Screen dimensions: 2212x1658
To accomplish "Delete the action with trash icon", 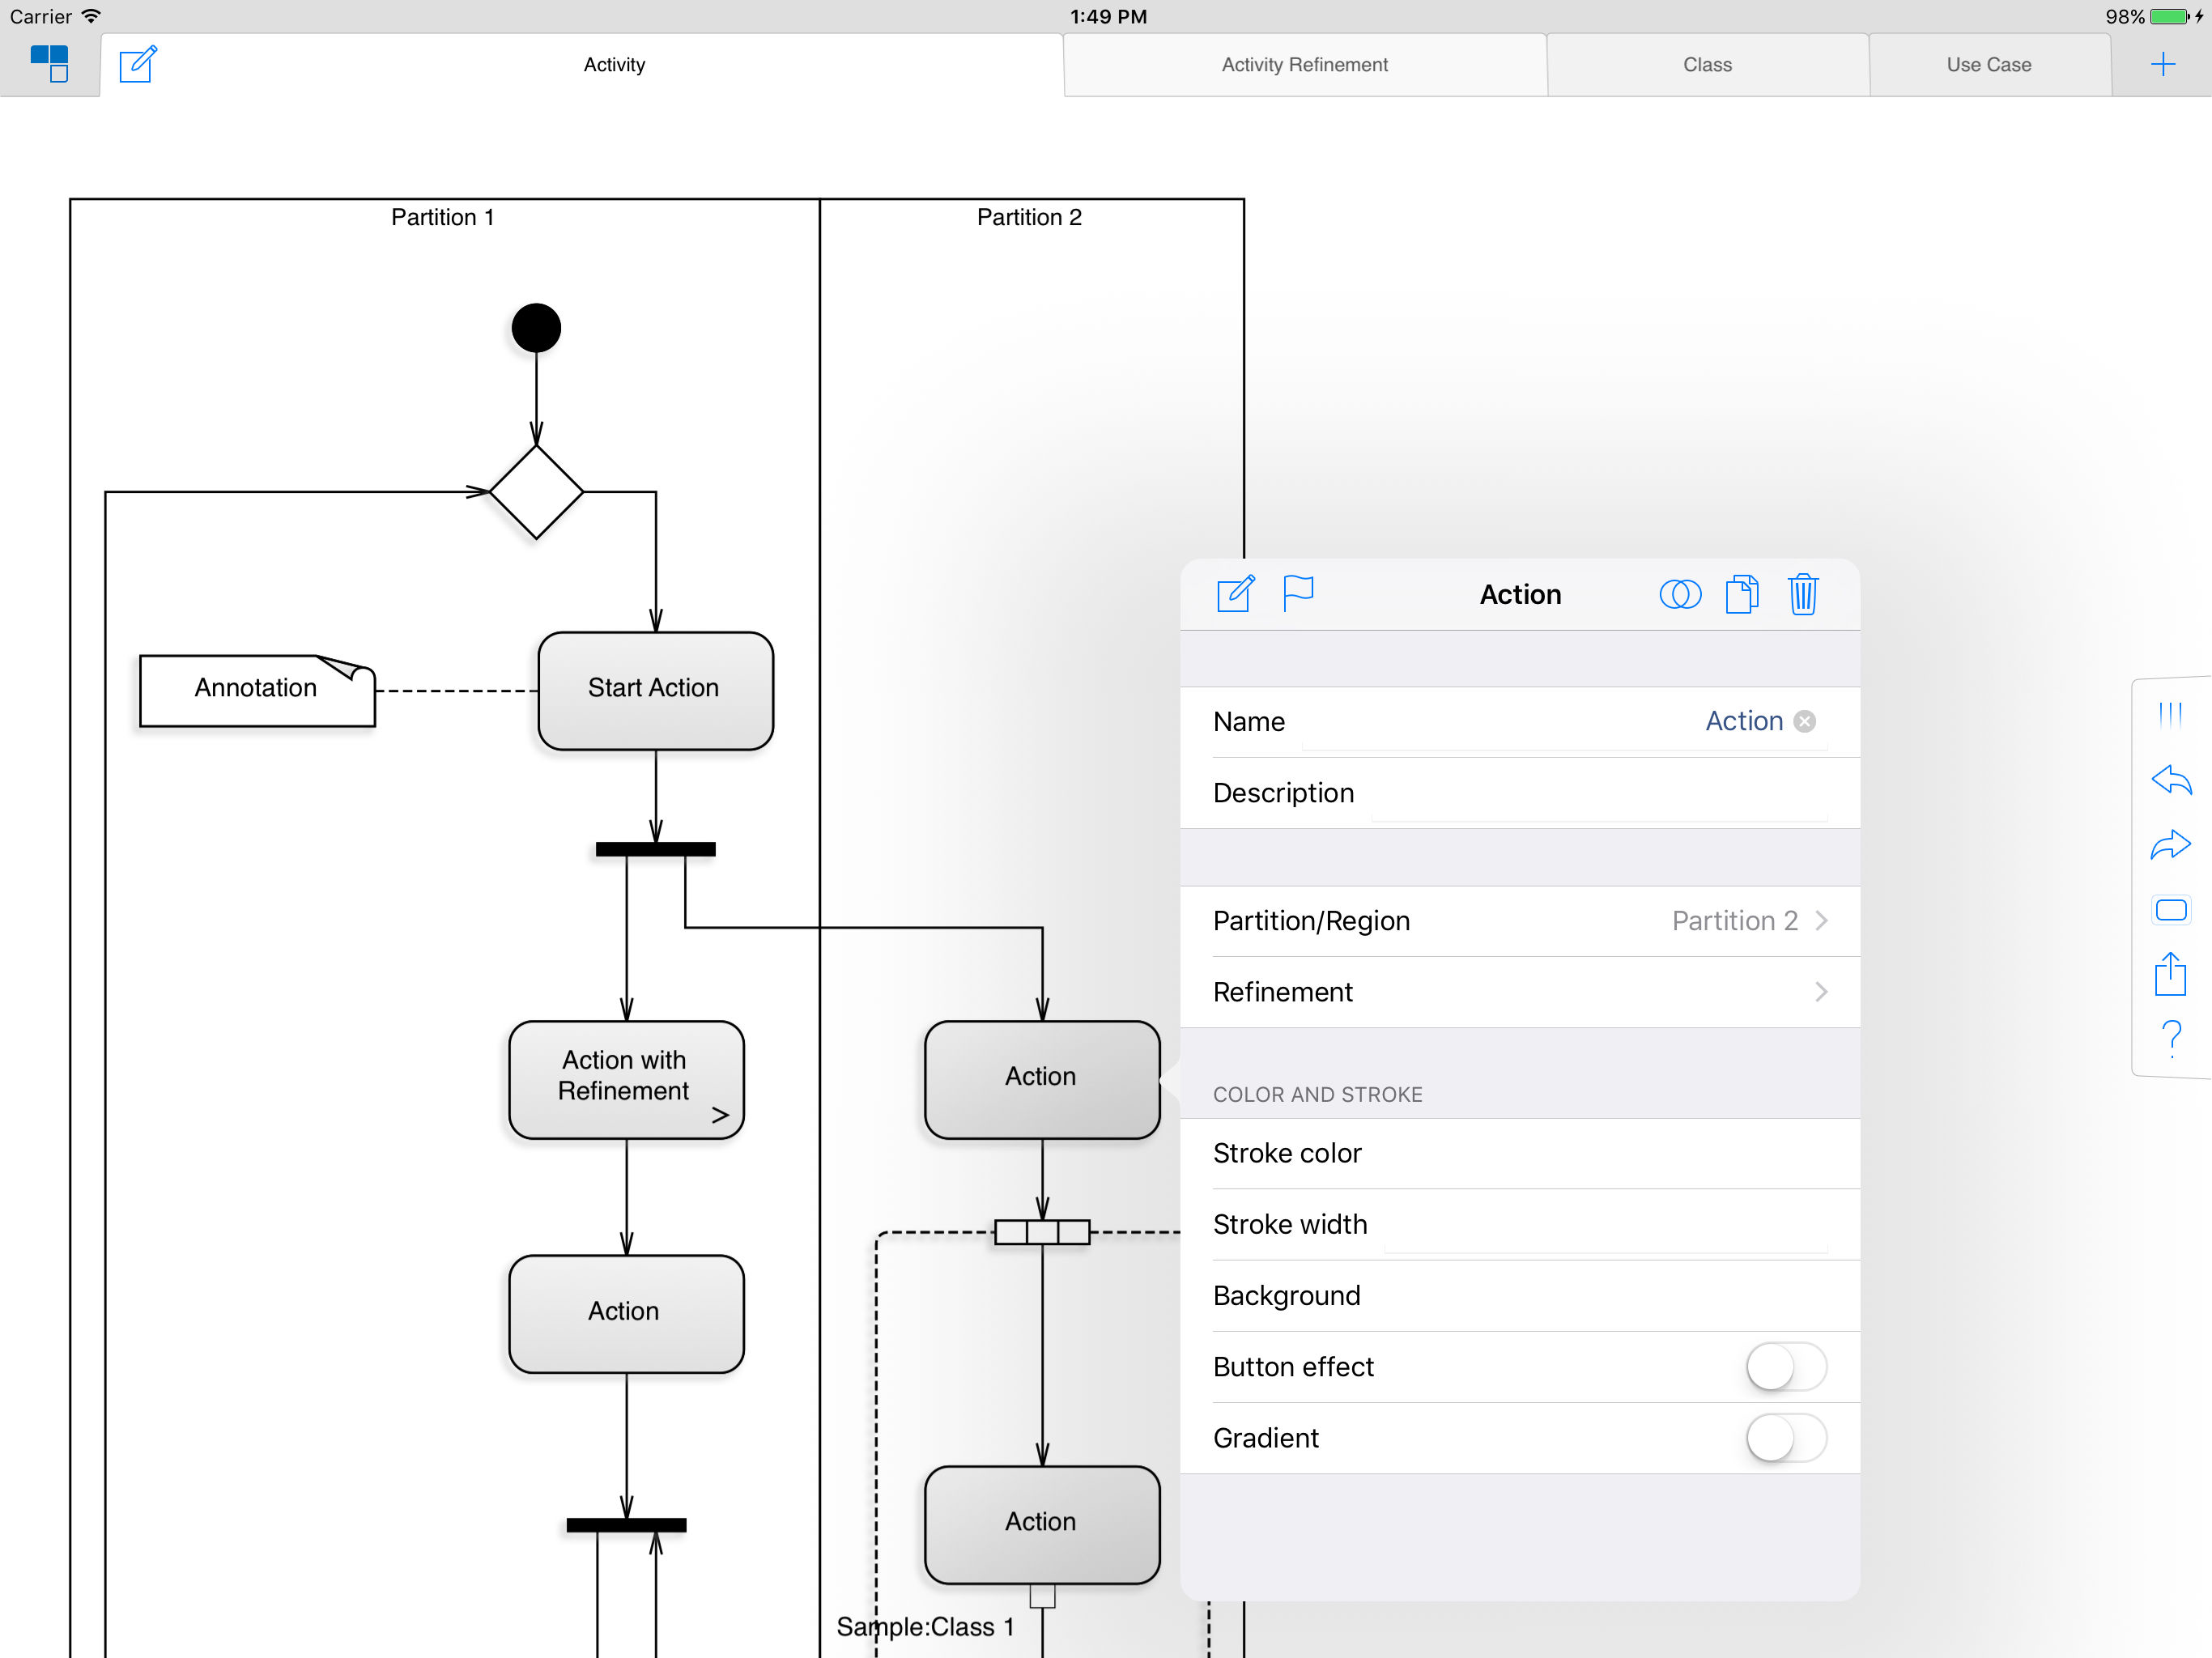I will tap(1803, 594).
